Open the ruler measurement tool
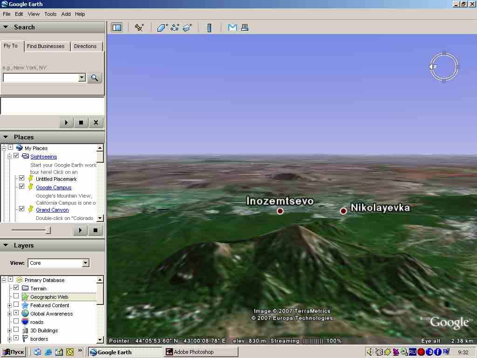Image resolution: width=477 pixels, height=358 pixels. coord(209,28)
